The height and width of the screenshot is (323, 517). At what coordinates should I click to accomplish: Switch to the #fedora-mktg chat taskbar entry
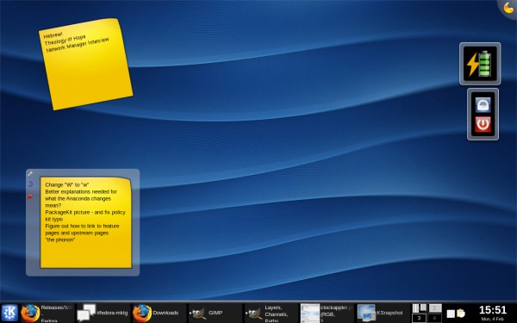click(x=103, y=313)
